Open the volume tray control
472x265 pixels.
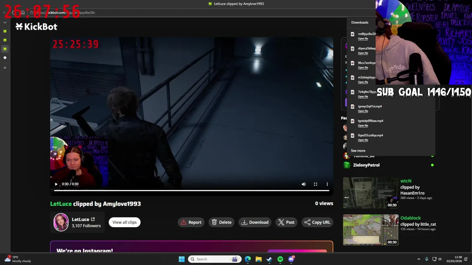(440, 259)
